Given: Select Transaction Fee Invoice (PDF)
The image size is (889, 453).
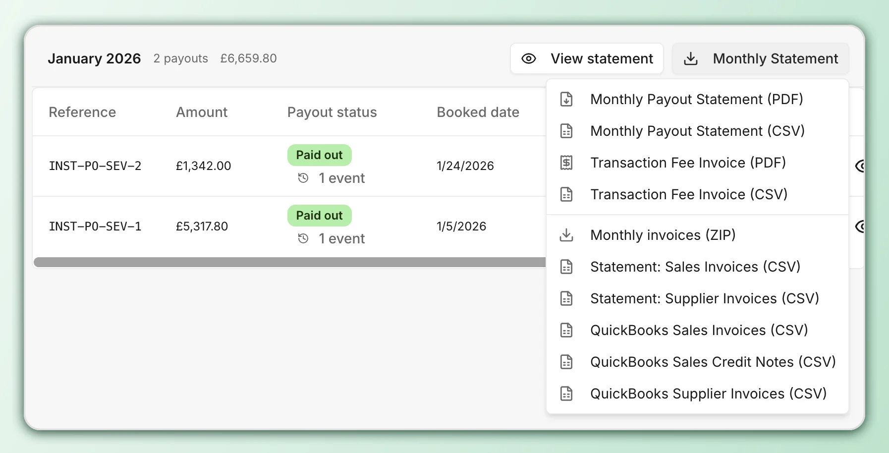Looking at the screenshot, I should click(x=697, y=163).
